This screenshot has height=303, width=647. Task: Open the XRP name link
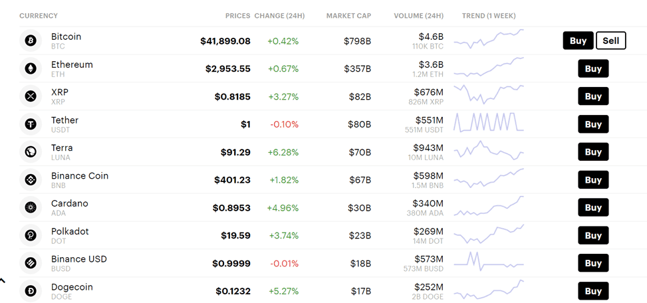tap(60, 92)
